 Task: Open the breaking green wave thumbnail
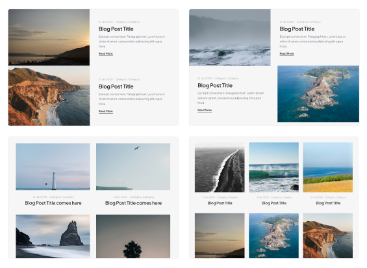273,167
